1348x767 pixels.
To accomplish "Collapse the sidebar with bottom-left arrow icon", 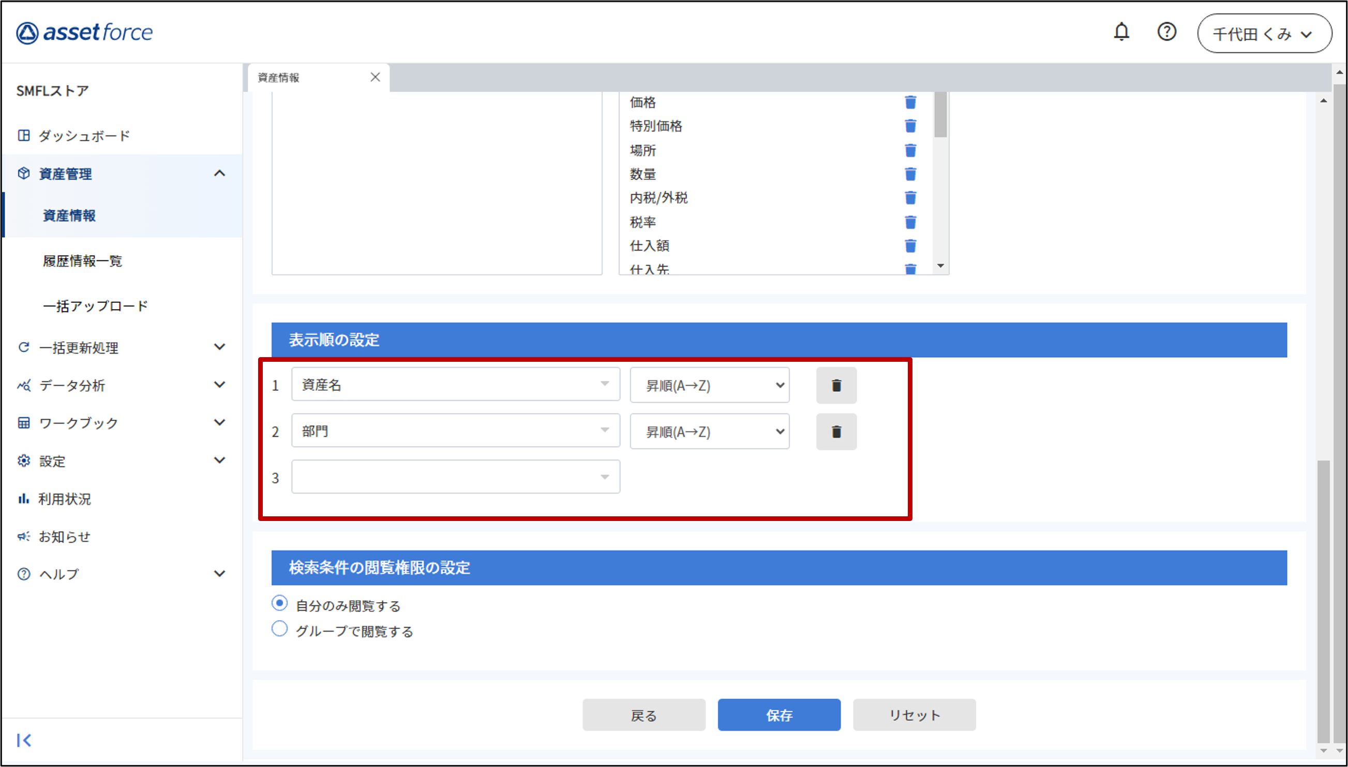I will pyautogui.click(x=24, y=740).
